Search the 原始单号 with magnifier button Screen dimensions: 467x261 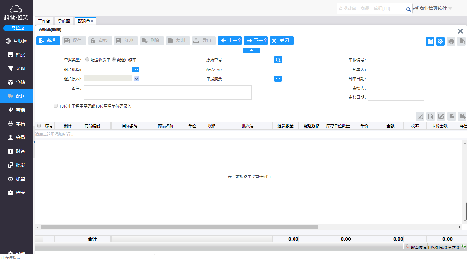click(x=278, y=60)
